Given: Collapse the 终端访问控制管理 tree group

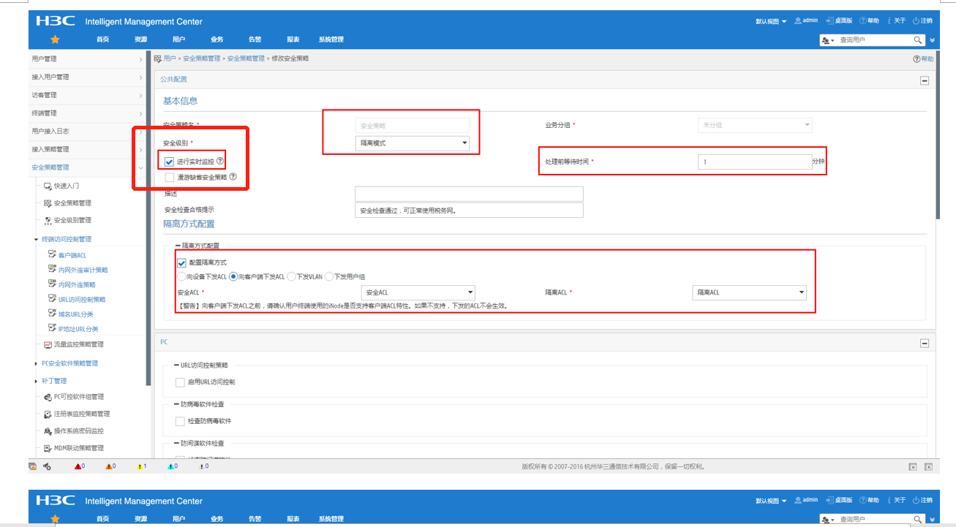Looking at the screenshot, I should (x=36, y=240).
